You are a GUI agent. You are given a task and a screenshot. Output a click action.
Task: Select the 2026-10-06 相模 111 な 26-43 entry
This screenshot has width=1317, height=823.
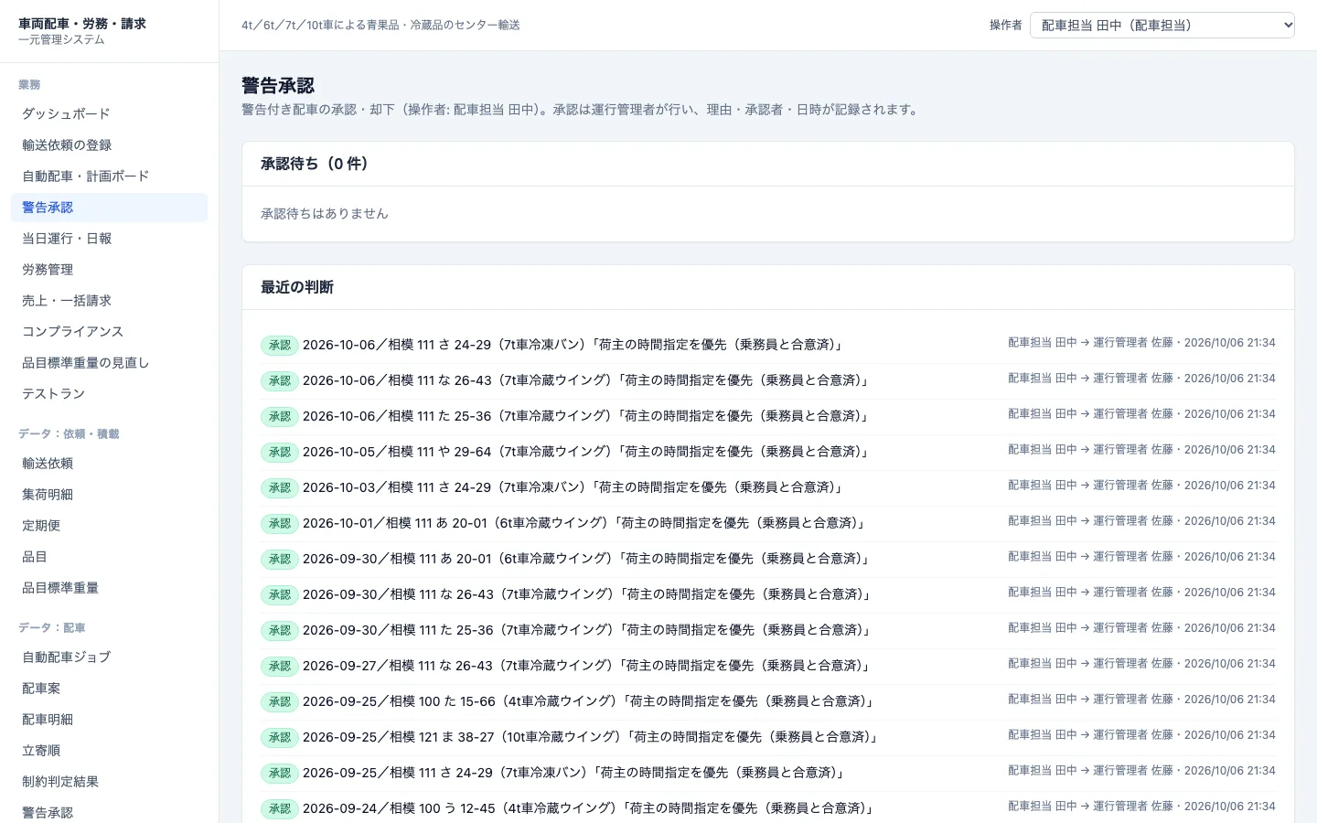point(768,380)
